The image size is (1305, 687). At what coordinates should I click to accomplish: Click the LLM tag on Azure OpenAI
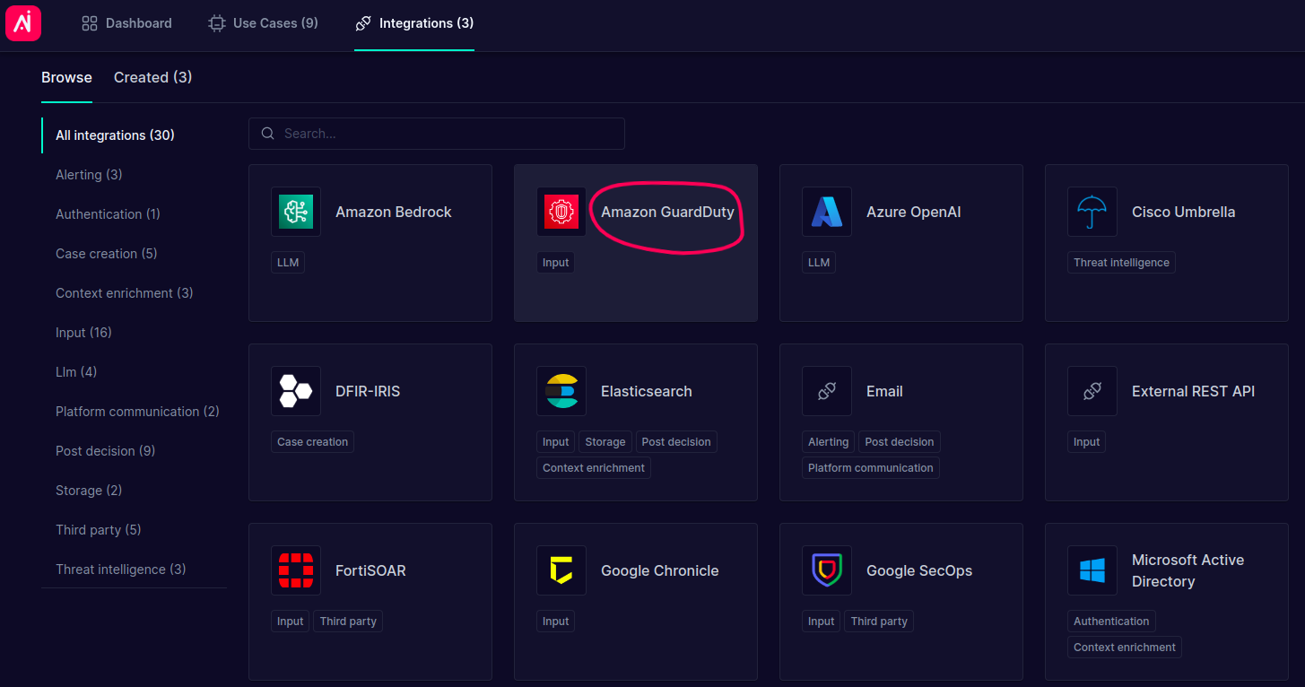pyautogui.click(x=819, y=263)
